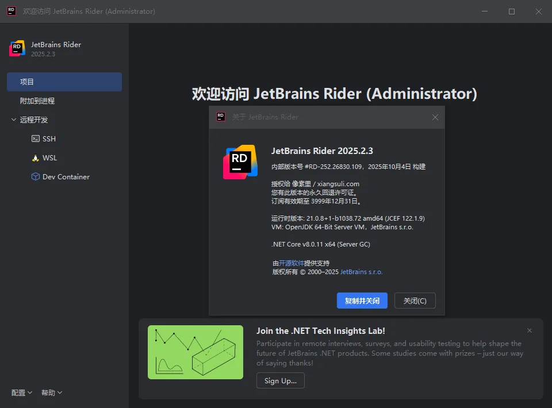Screen dimensions: 552x408
Task: Click the SSH terminal icon
Action: 36,139
